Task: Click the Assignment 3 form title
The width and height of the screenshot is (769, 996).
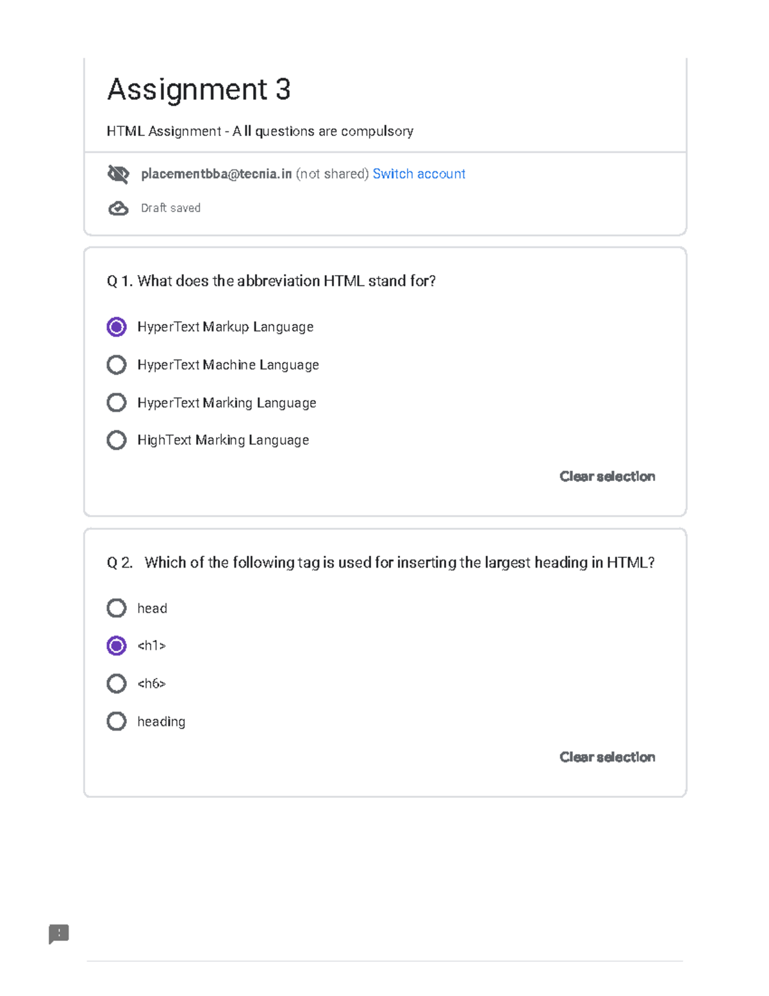Action: click(x=199, y=90)
